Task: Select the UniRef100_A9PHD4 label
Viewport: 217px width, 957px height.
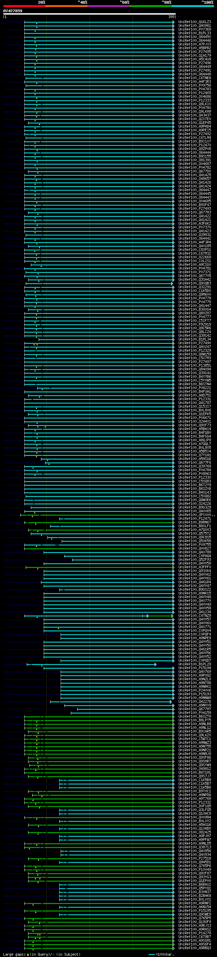Action: [195, 126]
